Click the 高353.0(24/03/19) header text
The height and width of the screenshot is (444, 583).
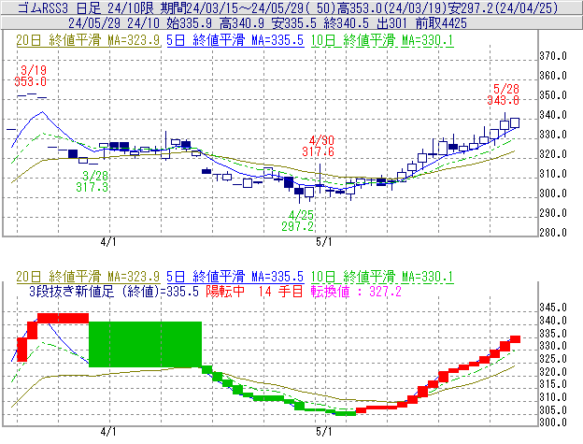[x=391, y=7]
